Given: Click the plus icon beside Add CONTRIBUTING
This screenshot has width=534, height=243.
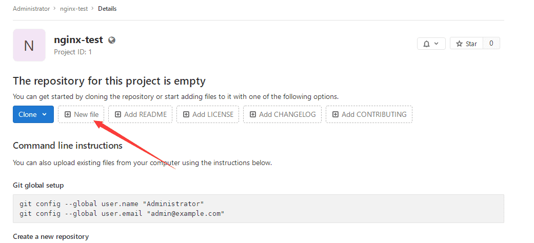Looking at the screenshot, I should pyautogui.click(x=335, y=114).
